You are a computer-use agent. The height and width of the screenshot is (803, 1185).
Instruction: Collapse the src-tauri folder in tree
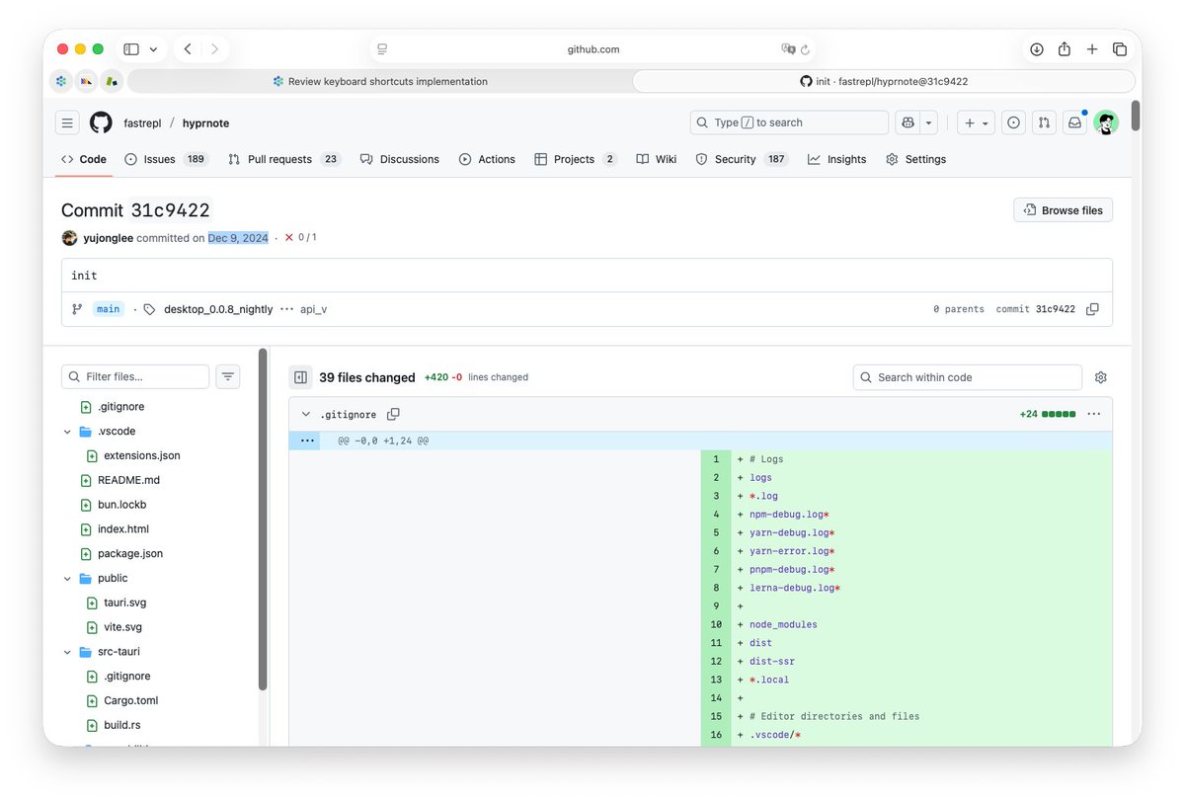click(x=67, y=652)
